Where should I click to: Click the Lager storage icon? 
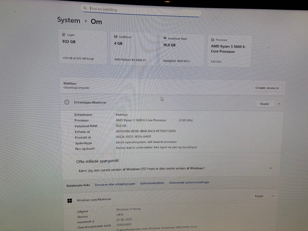tap(64, 35)
